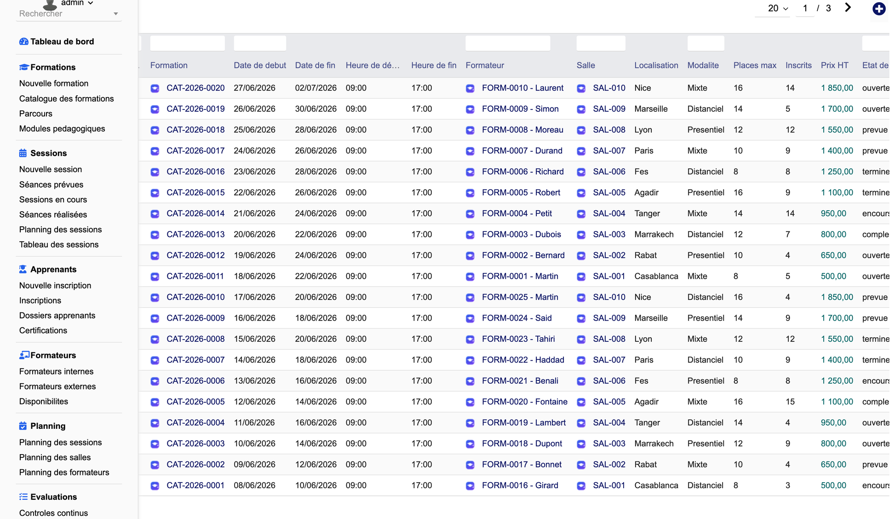This screenshot has width=895, height=519.
Task: Click the icon beside FORM-0019 - Lambert
Action: tap(470, 423)
